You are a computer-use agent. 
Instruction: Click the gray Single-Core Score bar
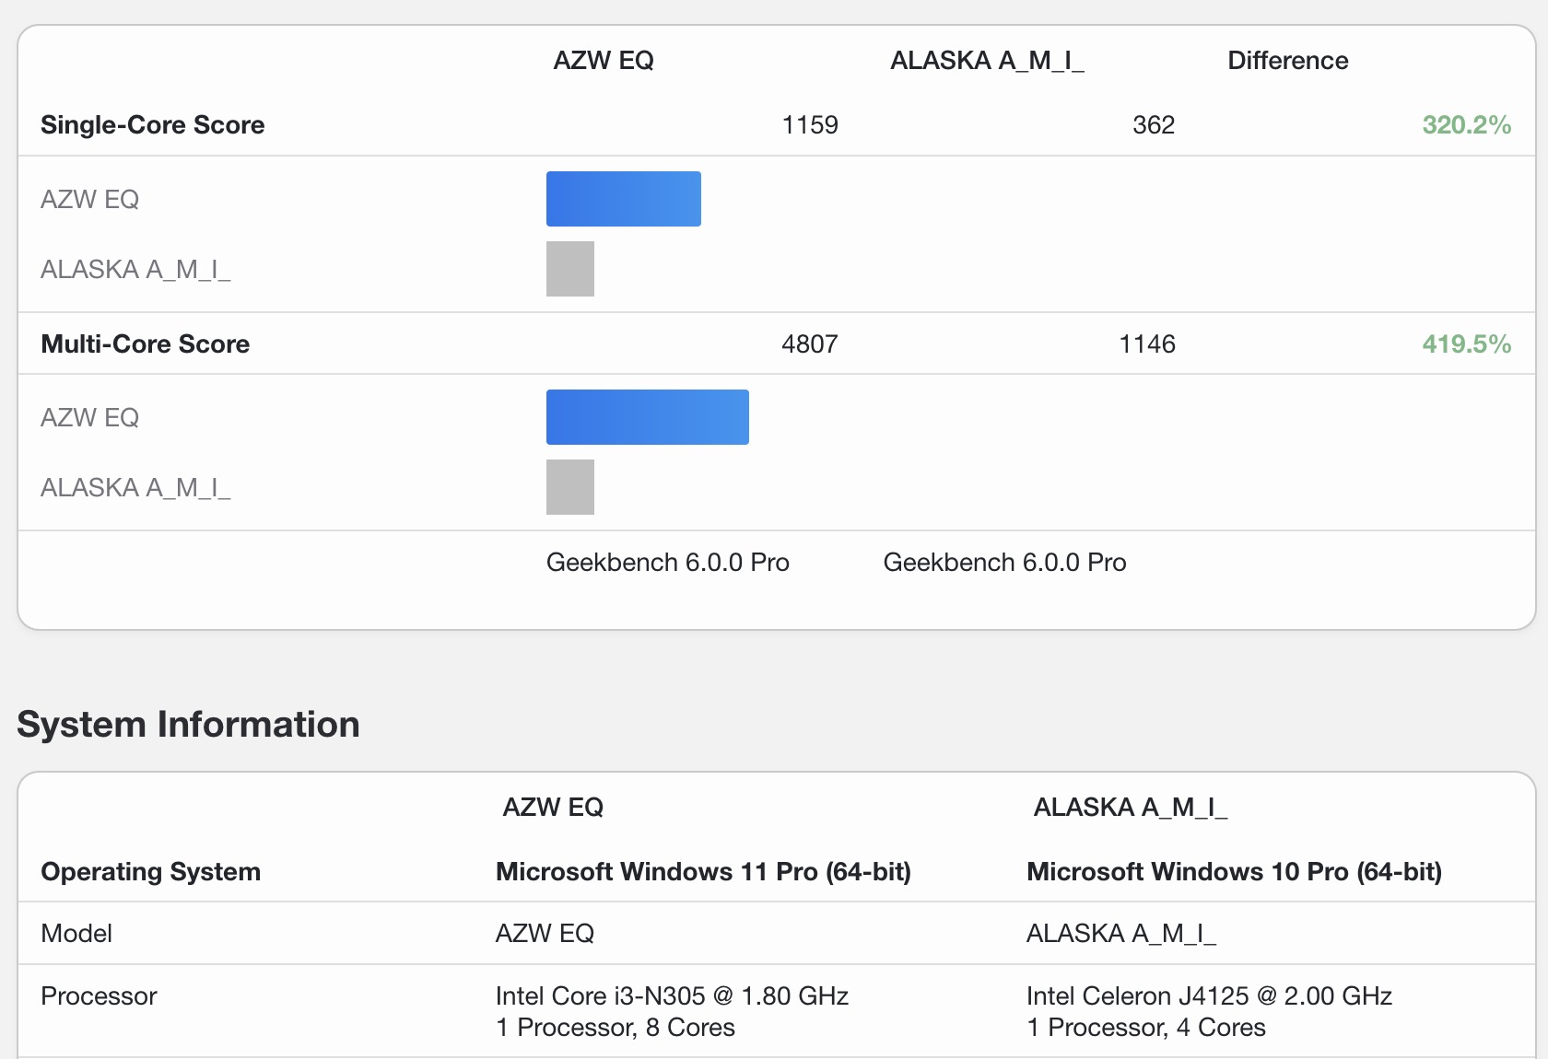(x=569, y=269)
